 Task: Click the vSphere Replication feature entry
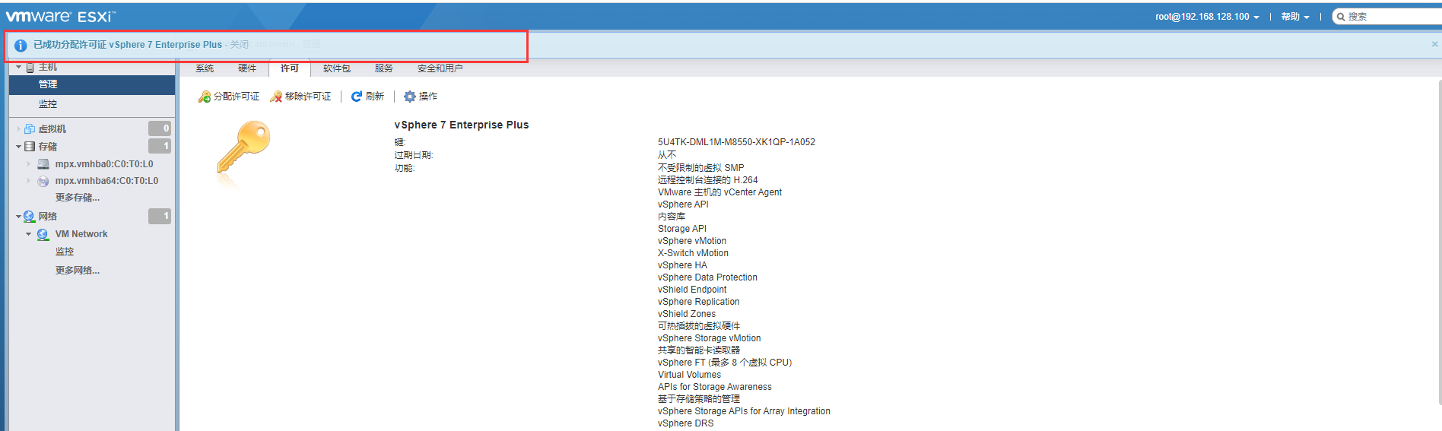point(698,302)
